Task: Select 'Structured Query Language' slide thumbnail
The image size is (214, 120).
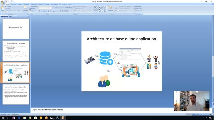Action: (x=16, y=51)
